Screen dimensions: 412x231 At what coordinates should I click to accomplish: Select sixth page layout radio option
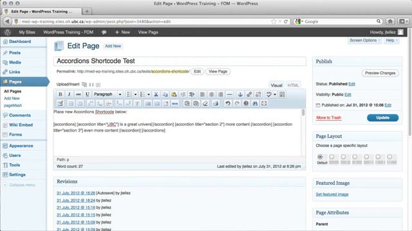tap(378, 157)
